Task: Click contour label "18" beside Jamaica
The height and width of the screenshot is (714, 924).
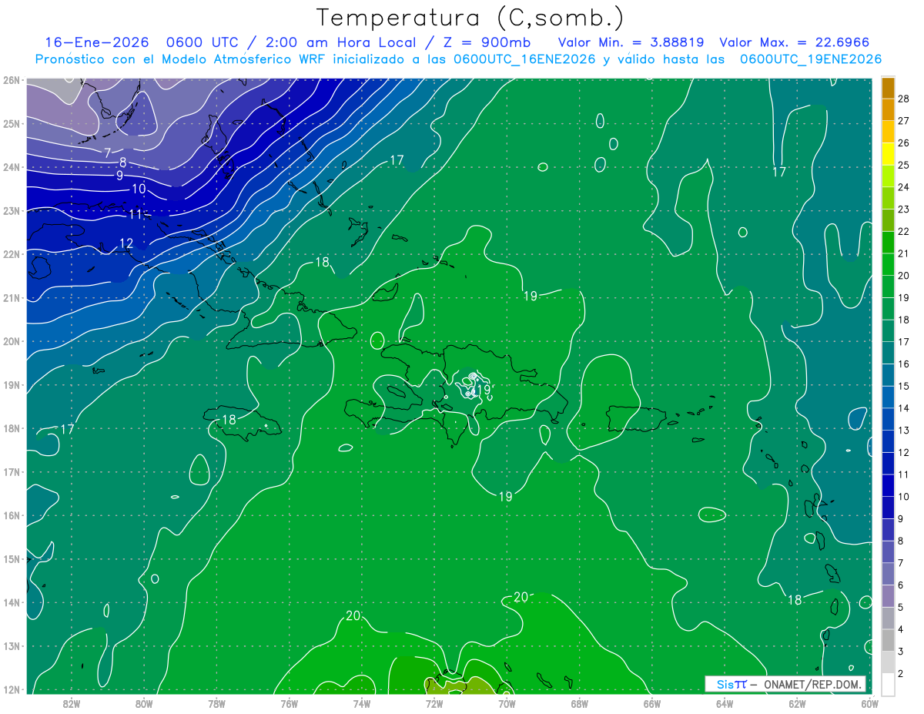Action: (x=229, y=420)
